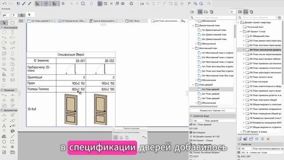Select the Line tool in toolbox
The width and height of the screenshot is (284, 160).
[x=12, y=136]
